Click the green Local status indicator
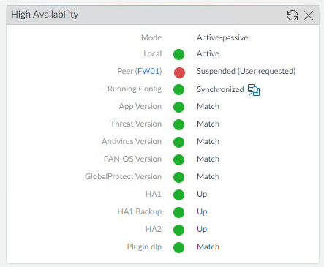324x267 pixels. [x=178, y=54]
